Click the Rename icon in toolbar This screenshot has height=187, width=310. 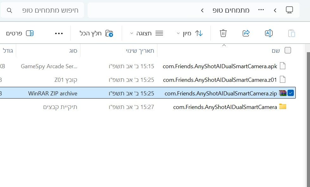269,33
